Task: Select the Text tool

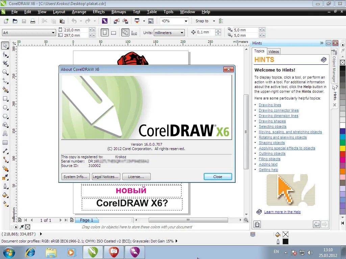Action: click(x=5, y=134)
